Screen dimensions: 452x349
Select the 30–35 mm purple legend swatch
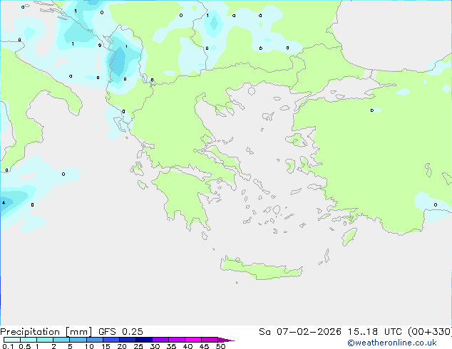pos(160,340)
